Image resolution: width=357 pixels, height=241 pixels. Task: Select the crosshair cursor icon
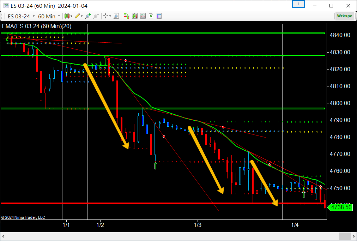tap(105, 16)
